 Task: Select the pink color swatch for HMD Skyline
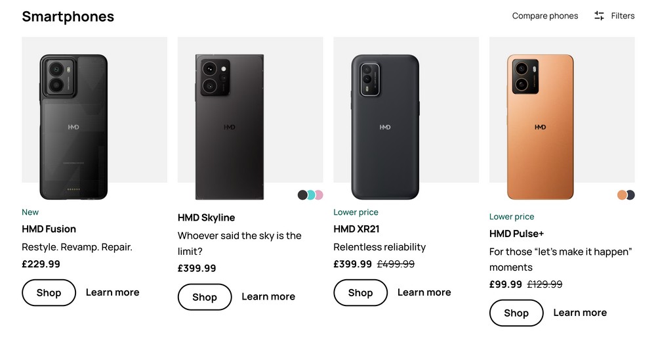click(x=319, y=195)
